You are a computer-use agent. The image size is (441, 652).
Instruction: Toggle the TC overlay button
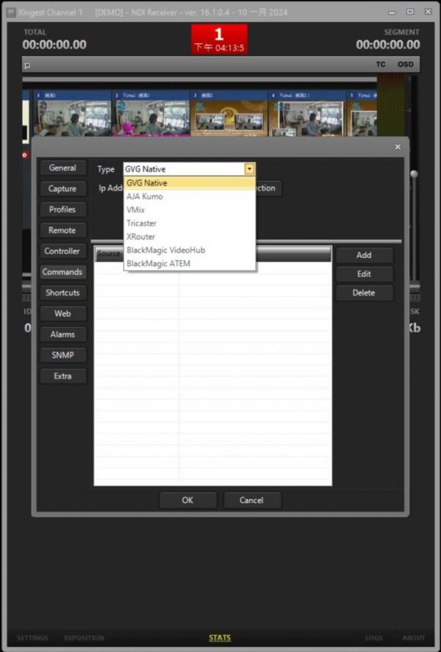(x=381, y=65)
